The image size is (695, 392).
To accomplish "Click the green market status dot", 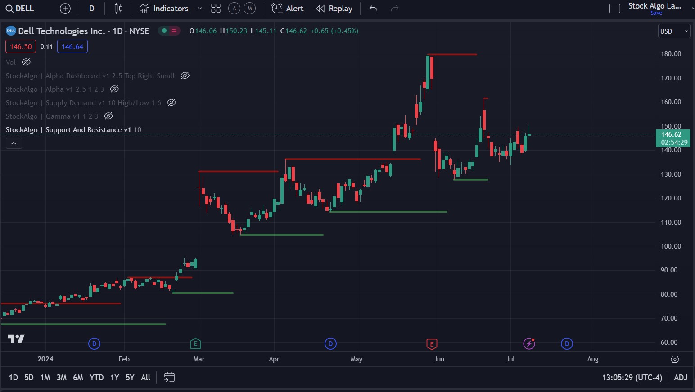I will point(164,31).
